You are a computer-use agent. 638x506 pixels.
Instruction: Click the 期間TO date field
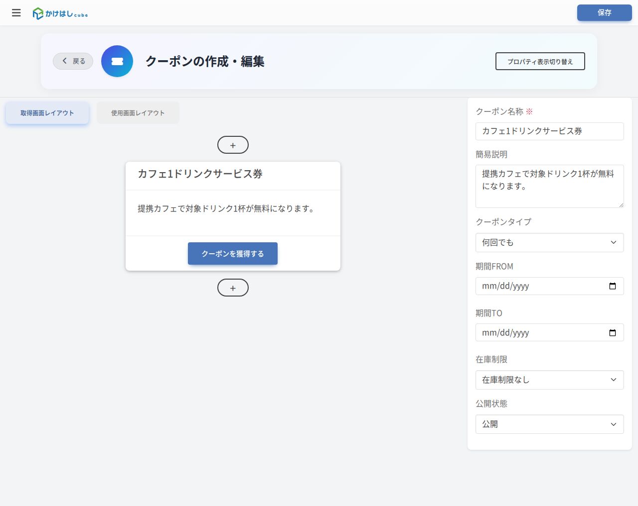pos(550,333)
